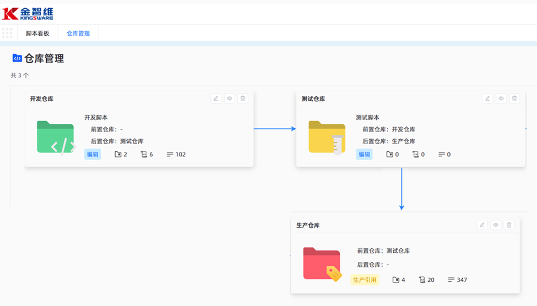
Task: Edit 测试仓库 using the pencil icon
Action: [x=487, y=99]
